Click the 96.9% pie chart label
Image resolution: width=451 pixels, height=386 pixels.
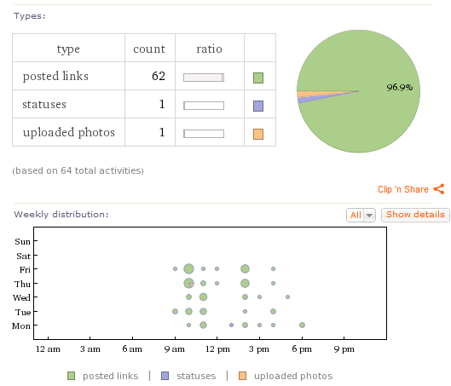(x=400, y=88)
